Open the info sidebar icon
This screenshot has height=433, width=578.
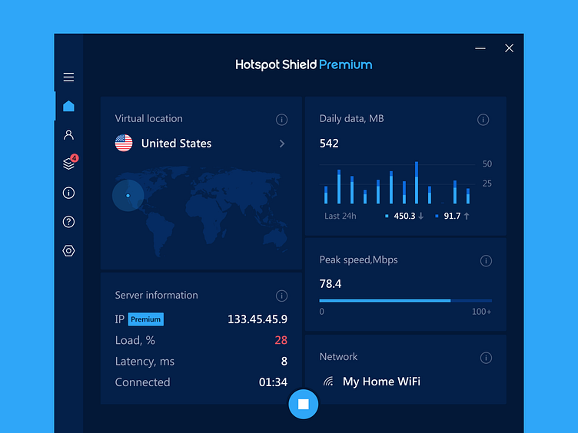[x=68, y=193]
